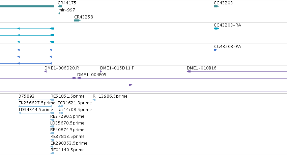Select the RE01140.5prime EST glyph

coord(52,153)
